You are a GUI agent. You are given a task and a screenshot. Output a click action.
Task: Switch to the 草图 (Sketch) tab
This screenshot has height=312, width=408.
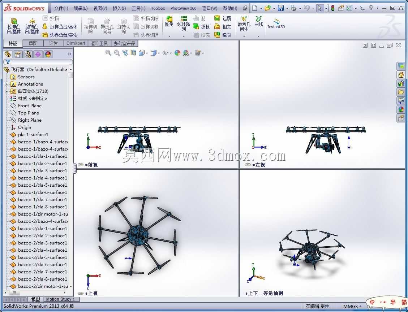pyautogui.click(x=33, y=43)
